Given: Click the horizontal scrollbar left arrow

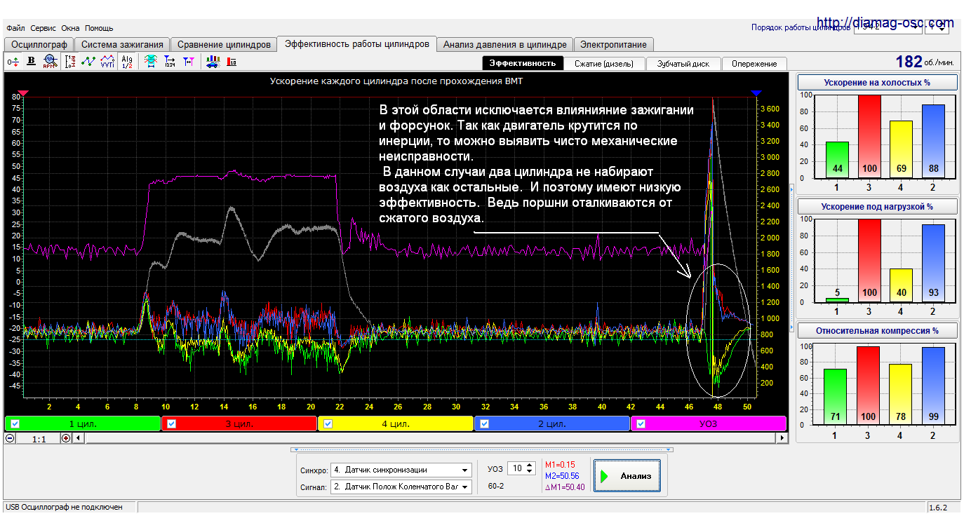Looking at the screenshot, I should pos(79,437).
